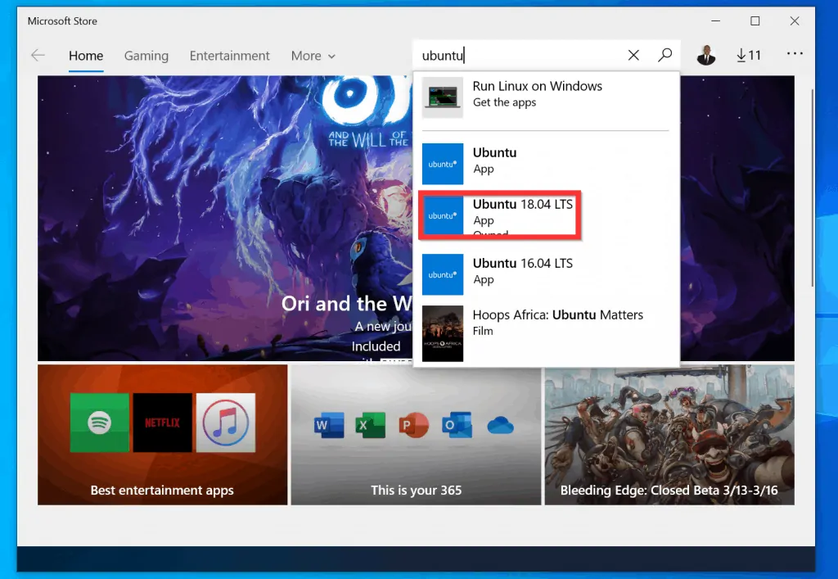Expand the More menu chevron
The width and height of the screenshot is (838, 579).
(331, 56)
